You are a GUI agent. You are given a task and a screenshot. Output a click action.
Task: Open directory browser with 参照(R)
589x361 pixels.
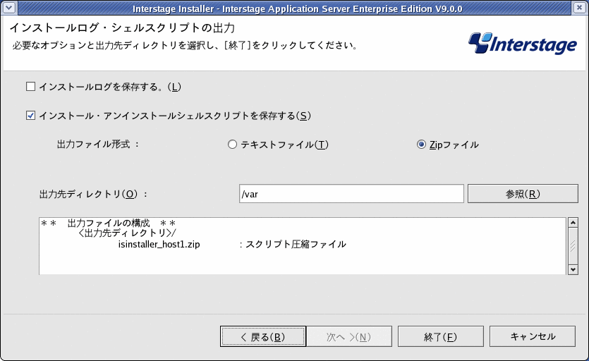click(523, 194)
